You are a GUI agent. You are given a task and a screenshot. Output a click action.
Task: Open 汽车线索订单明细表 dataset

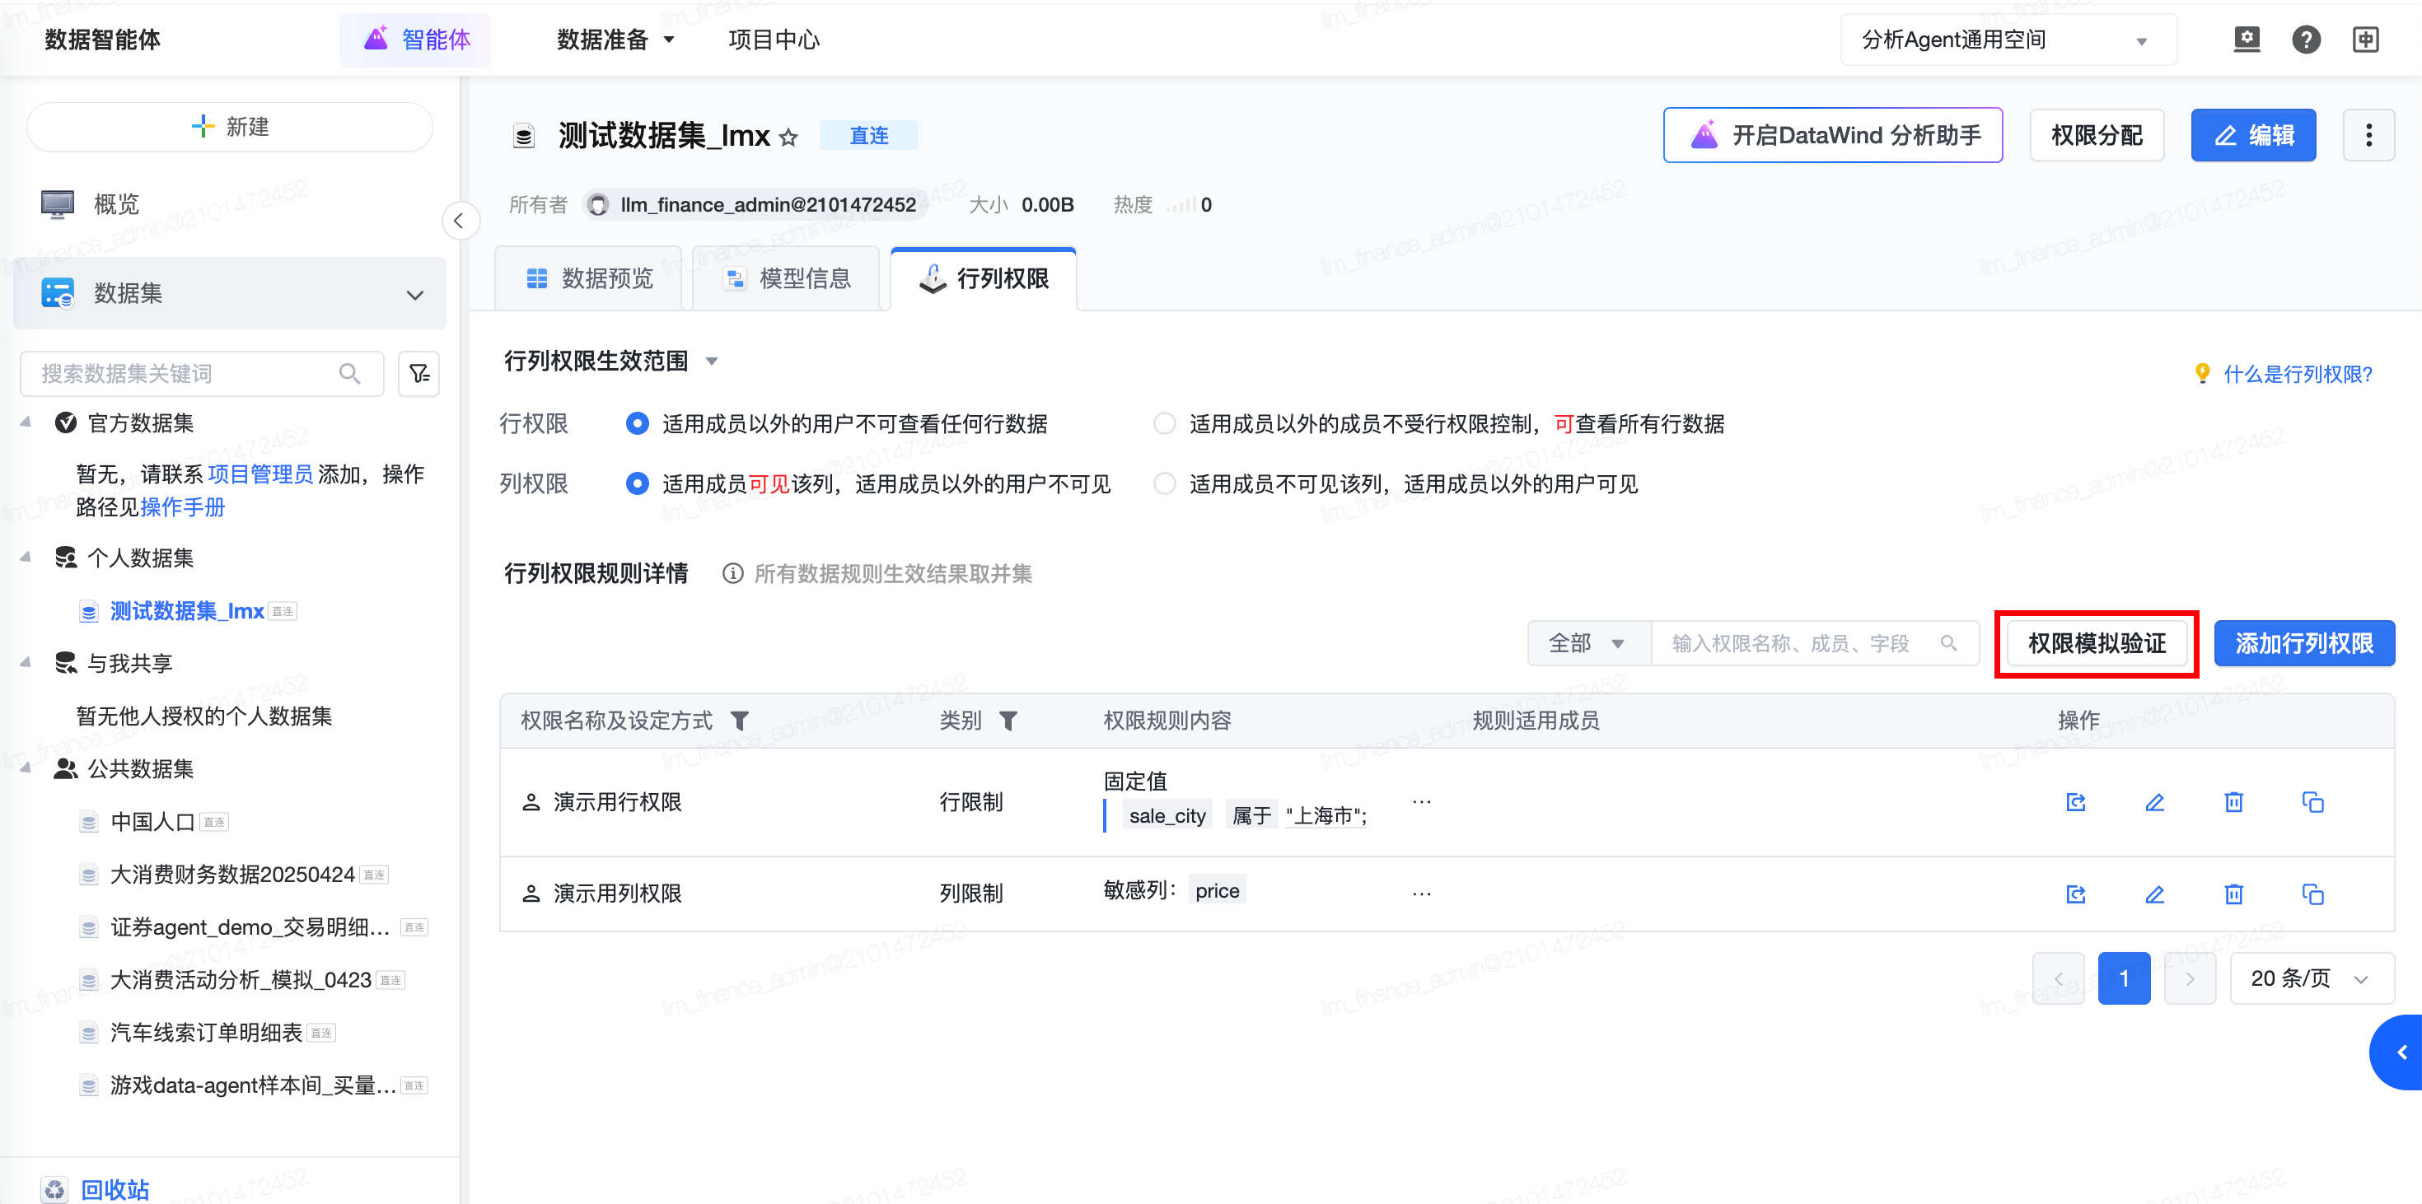(206, 1032)
